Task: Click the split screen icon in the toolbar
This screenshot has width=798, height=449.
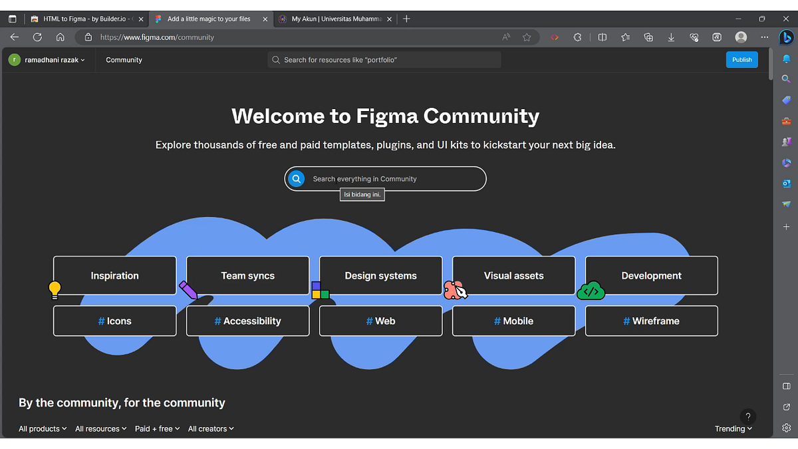Action: (602, 37)
